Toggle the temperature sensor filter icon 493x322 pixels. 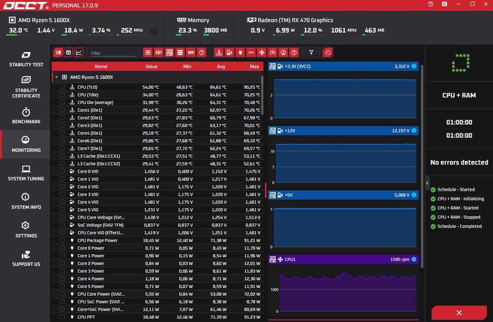pyautogui.click(x=219, y=53)
